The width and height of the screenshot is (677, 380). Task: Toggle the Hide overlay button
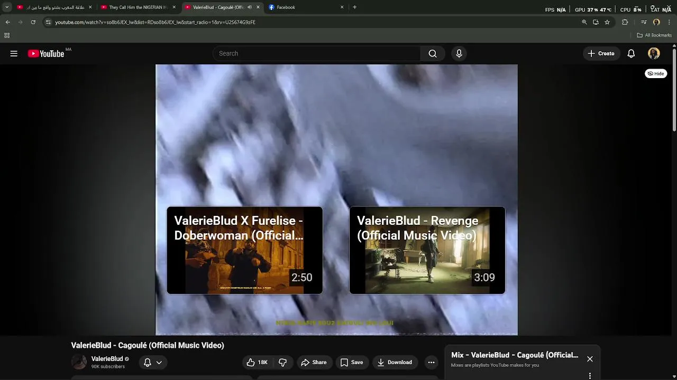tap(656, 74)
